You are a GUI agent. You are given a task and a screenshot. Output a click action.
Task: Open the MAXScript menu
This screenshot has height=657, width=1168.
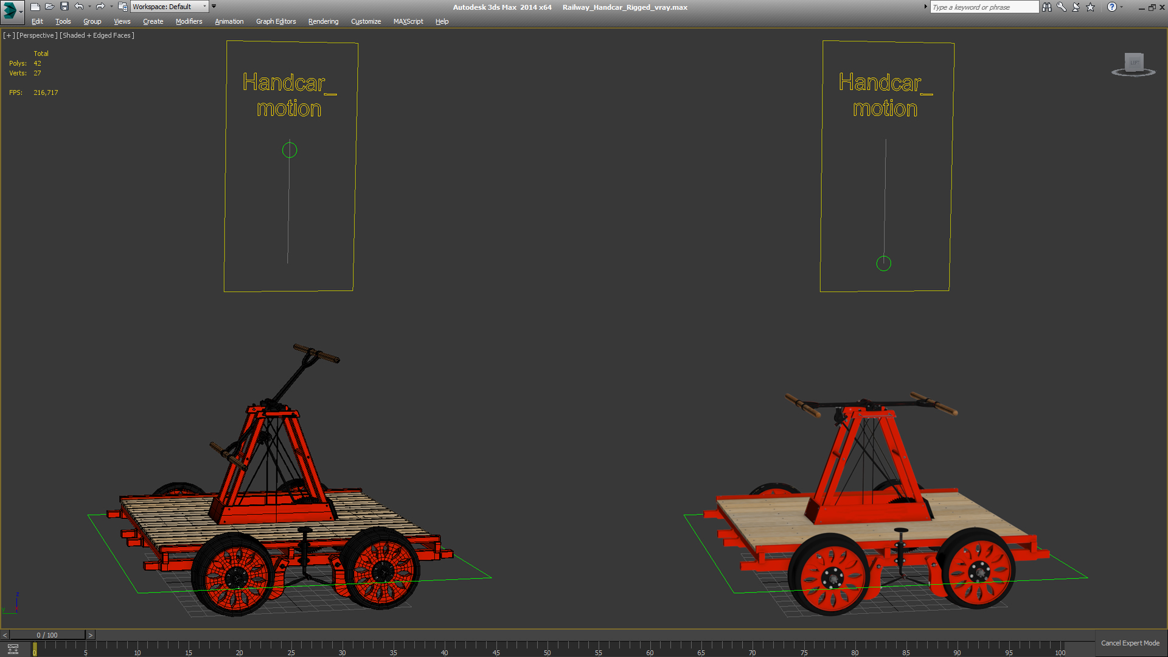pos(408,21)
